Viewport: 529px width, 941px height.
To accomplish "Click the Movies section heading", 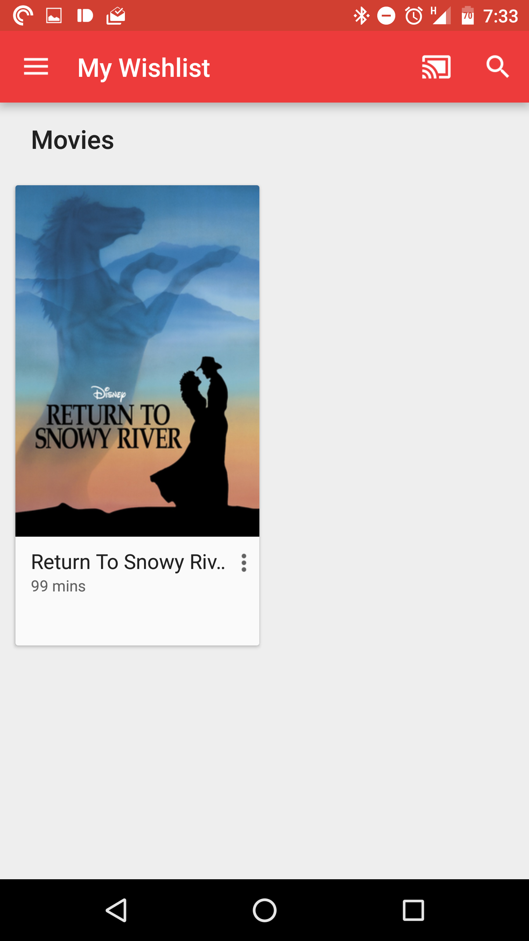I will pos(73,140).
